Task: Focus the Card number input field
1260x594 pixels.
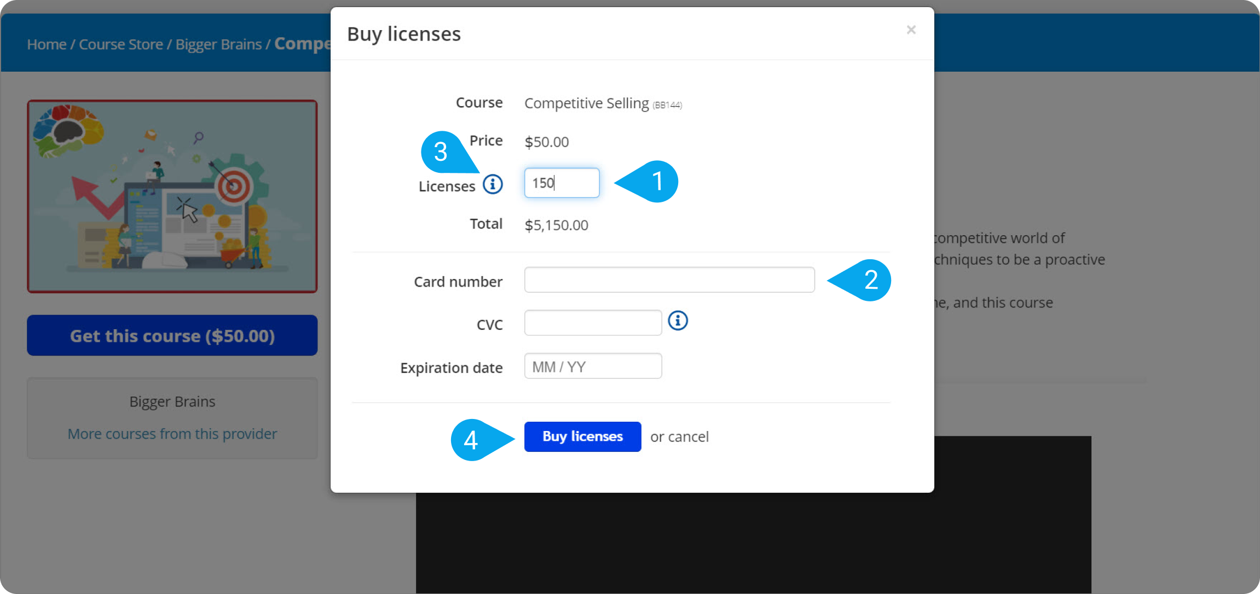Action: pyautogui.click(x=669, y=279)
